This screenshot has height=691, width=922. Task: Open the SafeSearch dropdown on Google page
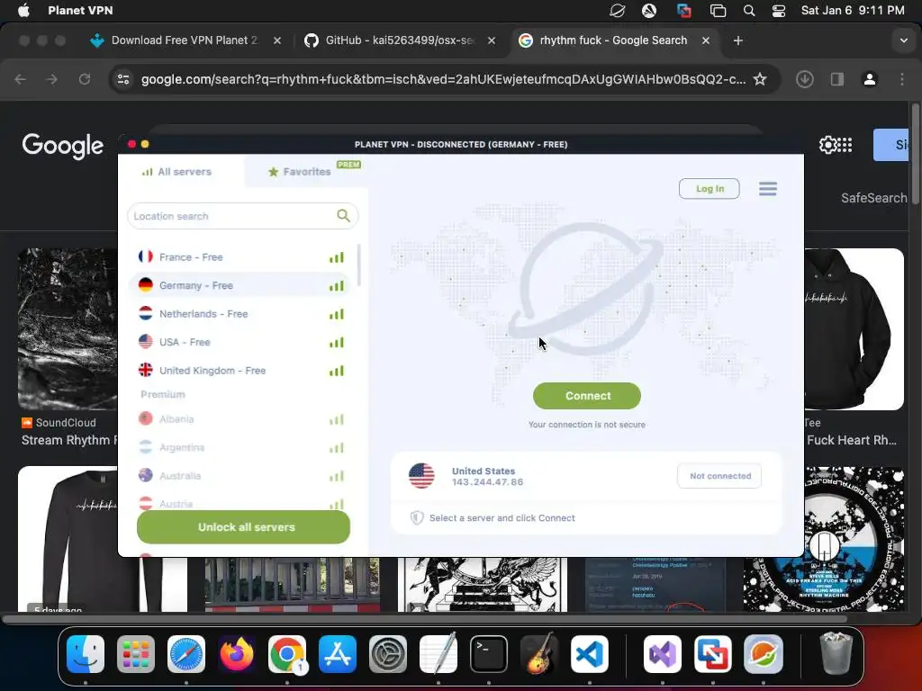(873, 198)
